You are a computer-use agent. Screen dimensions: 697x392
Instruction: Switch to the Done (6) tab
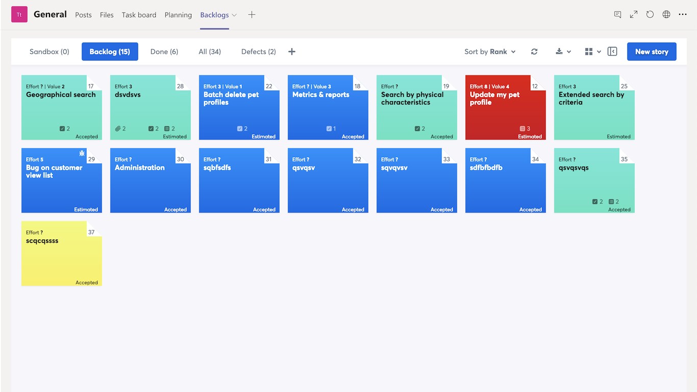tap(164, 52)
